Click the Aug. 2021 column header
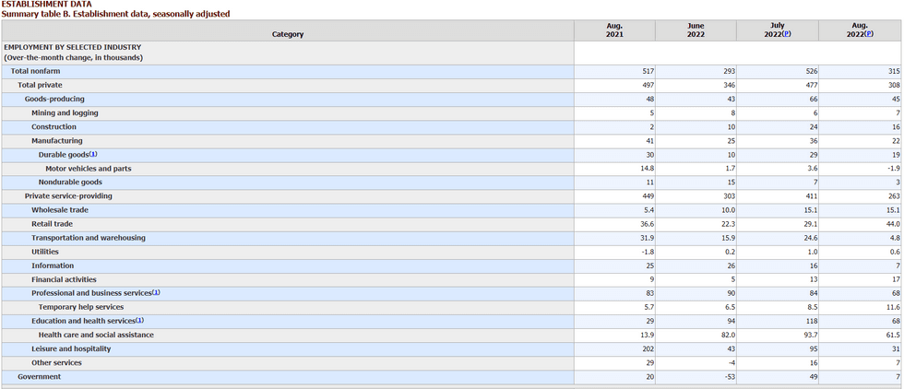Viewport: 904px width, 389px height. (x=614, y=29)
